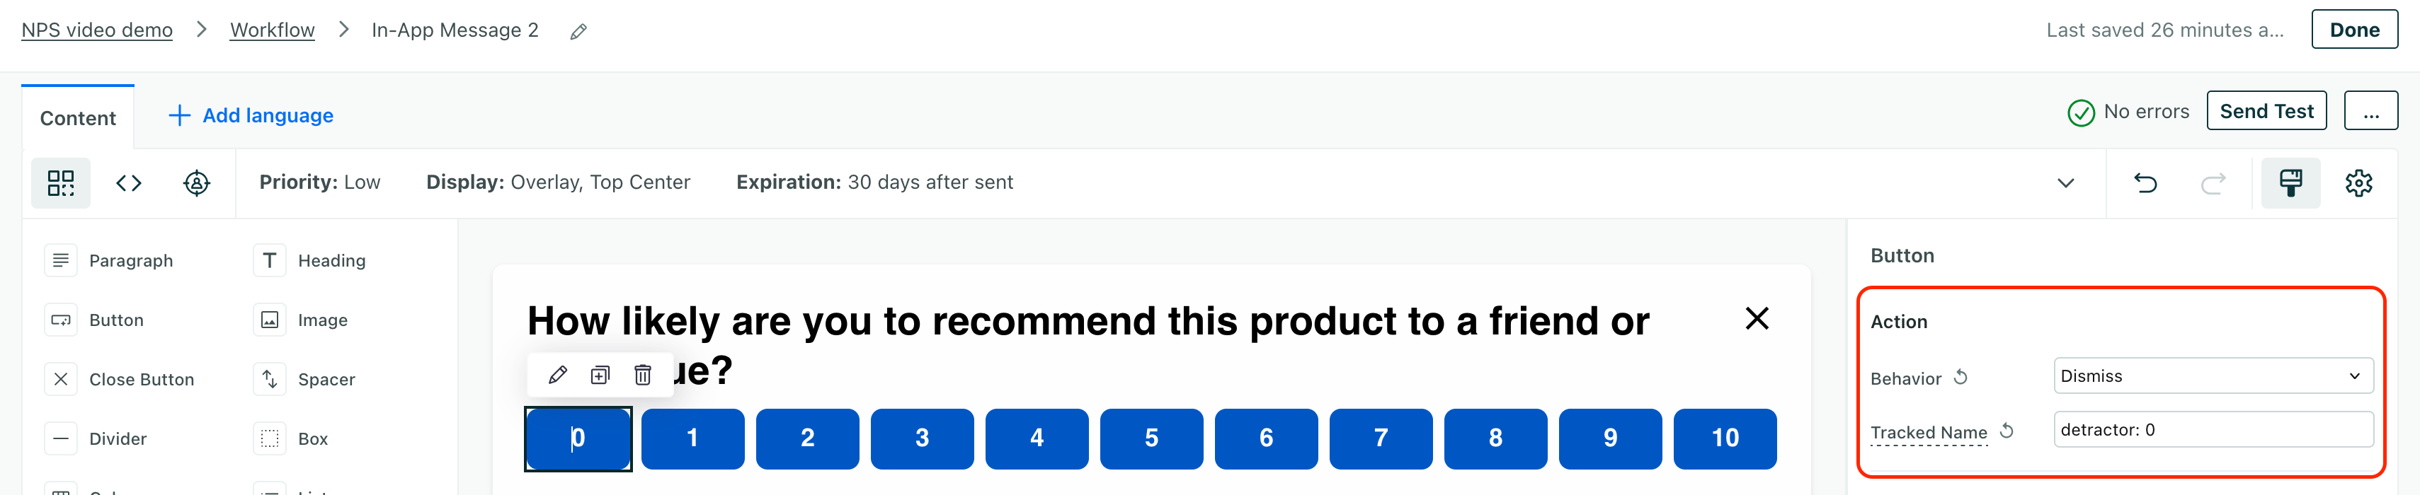Reset the Tracked Name field

(2007, 431)
